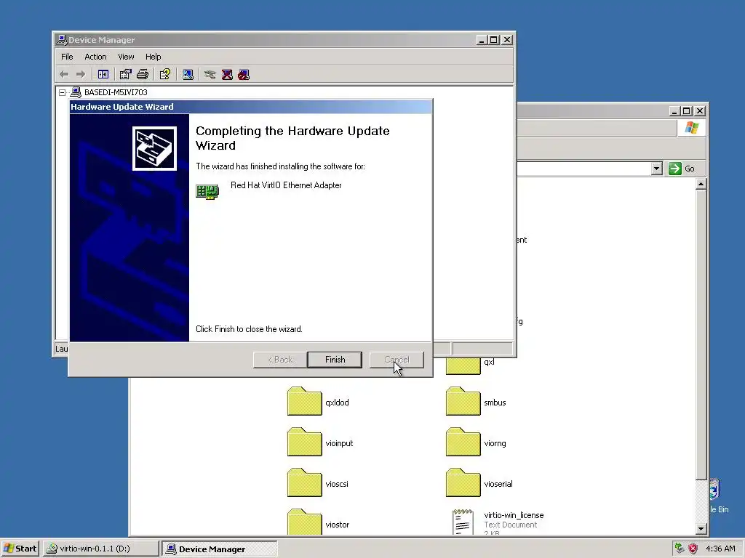Image resolution: width=745 pixels, height=558 pixels.
Task: Switch to virtio-win-0.1.1 (D:) taskbar item
Action: click(100, 549)
